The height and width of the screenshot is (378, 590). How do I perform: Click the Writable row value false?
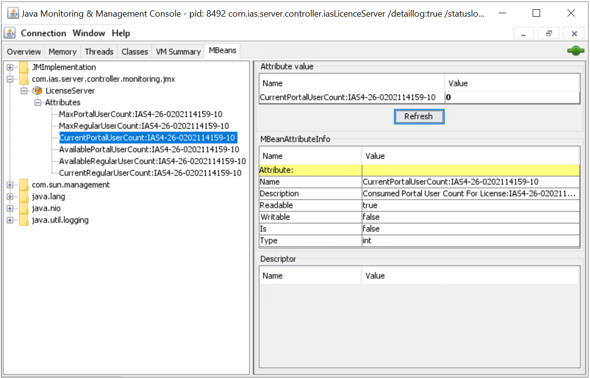point(470,217)
